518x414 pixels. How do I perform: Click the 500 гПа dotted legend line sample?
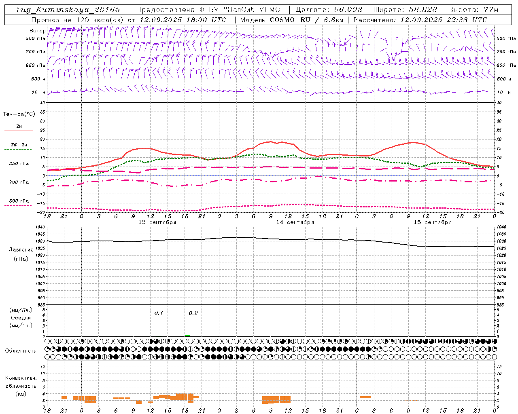click(x=18, y=205)
